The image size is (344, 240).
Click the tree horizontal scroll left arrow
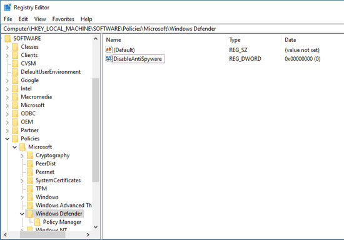point(5,235)
